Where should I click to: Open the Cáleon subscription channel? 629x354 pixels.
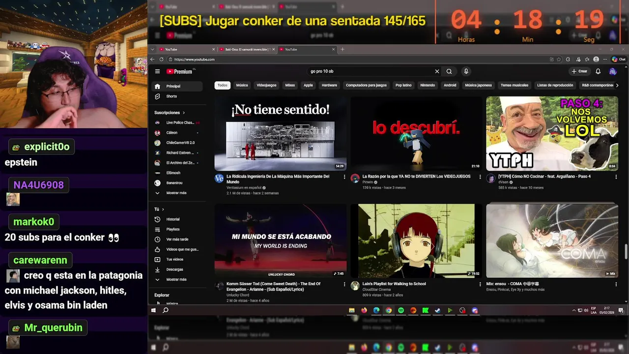click(176, 133)
